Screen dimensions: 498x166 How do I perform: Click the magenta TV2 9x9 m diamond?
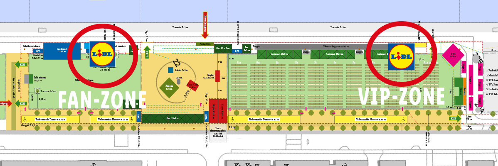pos(453,55)
